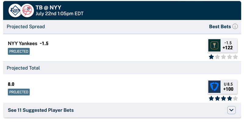The height and width of the screenshot is (122, 244).
Task: Click the fourth filled star under the U 8.5 bet
Action: coord(229,98)
